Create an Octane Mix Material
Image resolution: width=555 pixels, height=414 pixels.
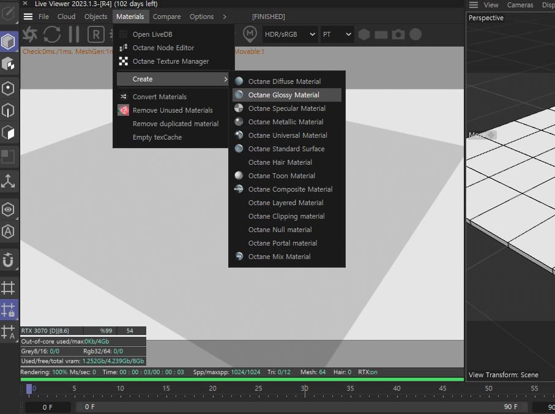click(x=287, y=257)
